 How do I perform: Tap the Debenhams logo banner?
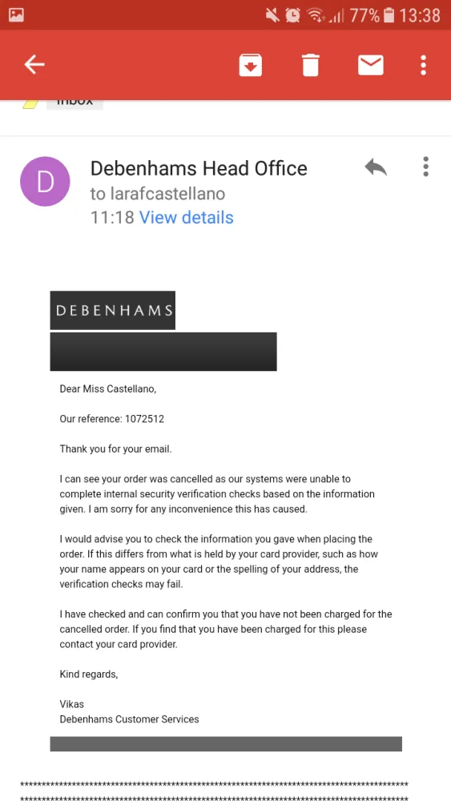(x=112, y=310)
